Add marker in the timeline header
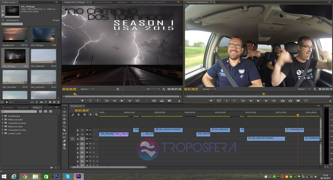The width and height of the screenshot is (333, 180). click(91, 115)
